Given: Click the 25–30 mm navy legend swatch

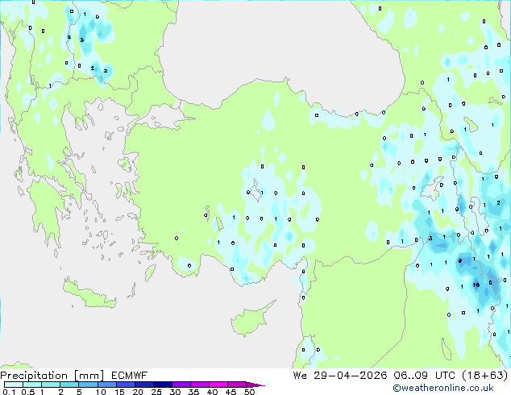Looking at the screenshot, I should pos(162,385).
